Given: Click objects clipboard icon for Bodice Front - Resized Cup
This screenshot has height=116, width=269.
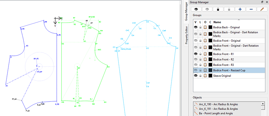Looking at the screenshot, I should click(205, 70).
